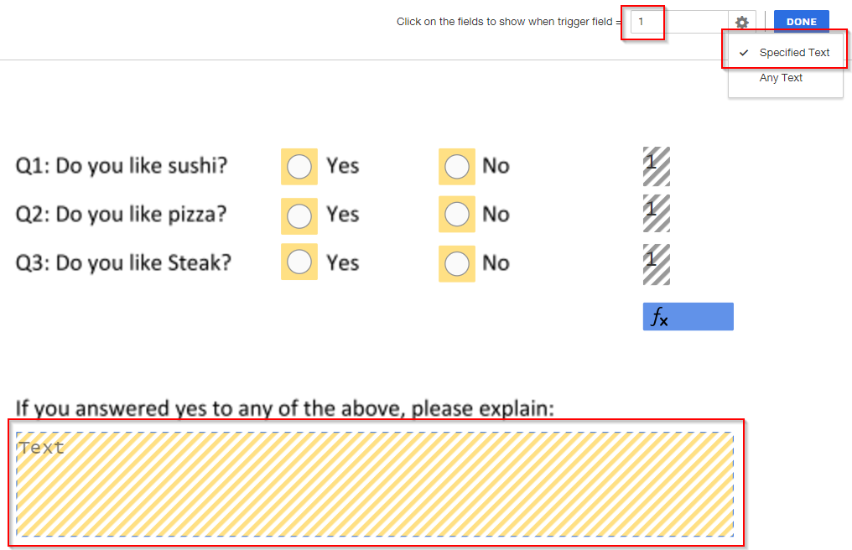The image size is (852, 550).
Task: Select the hatched trigger field beside Q2
Action: pyautogui.click(x=656, y=213)
